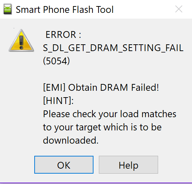This screenshot has width=192, height=184.
Task: Click the exclamation mark inside the warning icon
Action: click(x=21, y=42)
